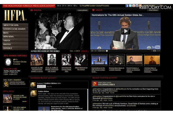
Task: Click the HFPA News presenters thumbnail in sidebar
Action: click(8, 99)
